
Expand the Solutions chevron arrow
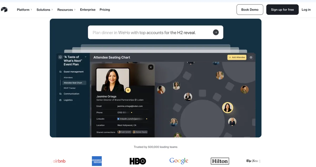coord(52,10)
